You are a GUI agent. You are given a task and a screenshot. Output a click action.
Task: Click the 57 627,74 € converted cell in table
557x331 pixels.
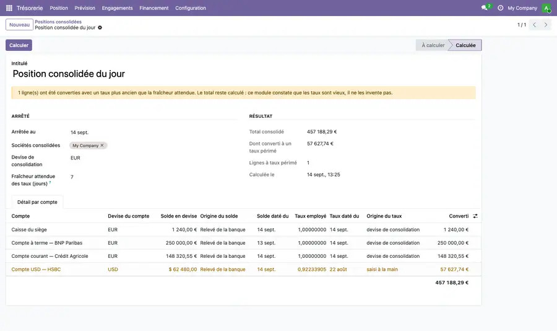pyautogui.click(x=454, y=270)
